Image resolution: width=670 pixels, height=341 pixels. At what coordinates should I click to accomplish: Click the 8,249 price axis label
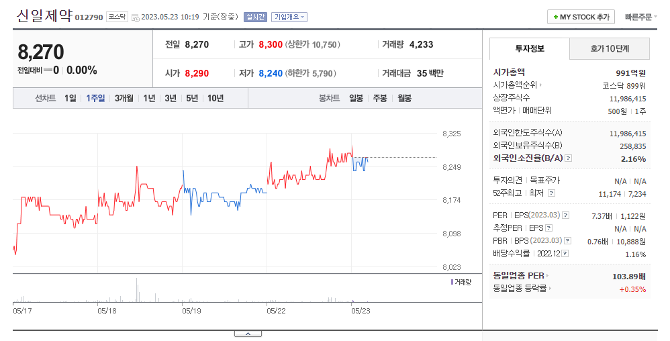pyautogui.click(x=452, y=167)
